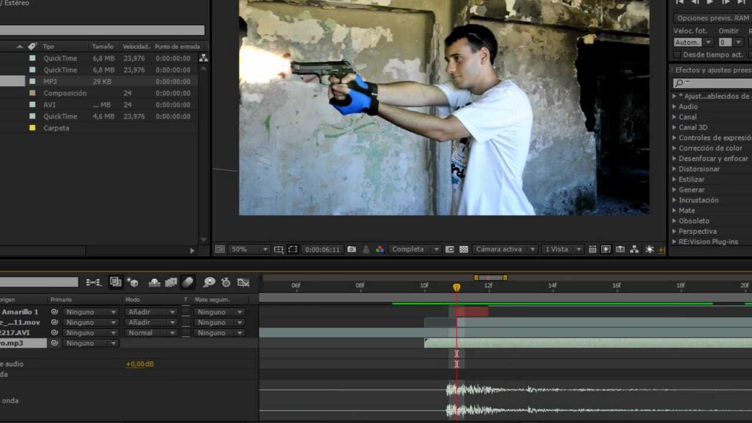Enable the 'Desde tiempo act.' checkbox
Viewport: 752px width, 423px height.
pyautogui.click(x=677, y=55)
